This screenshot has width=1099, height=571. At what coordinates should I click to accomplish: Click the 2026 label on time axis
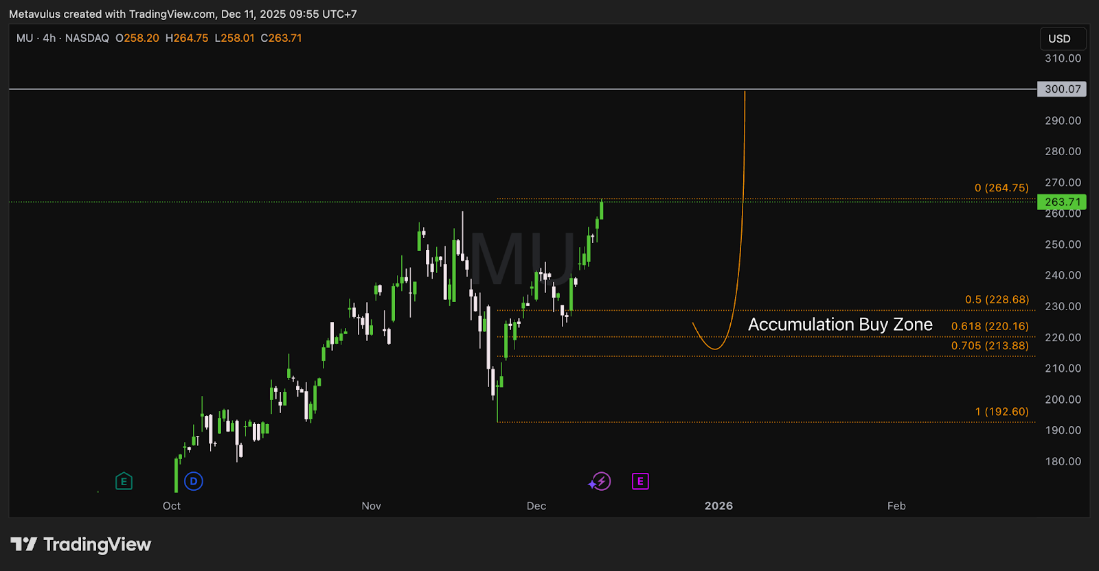(718, 506)
